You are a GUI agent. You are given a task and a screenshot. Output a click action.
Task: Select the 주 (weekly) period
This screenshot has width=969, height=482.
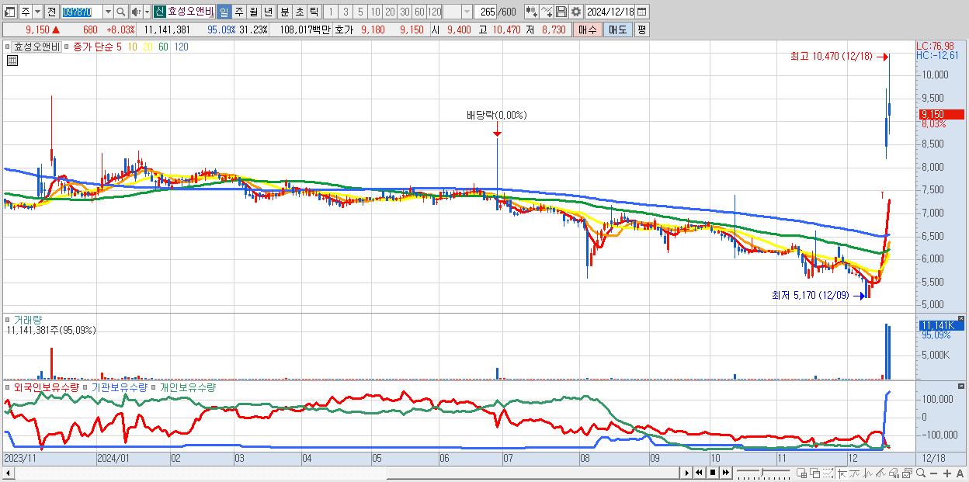tap(238, 12)
